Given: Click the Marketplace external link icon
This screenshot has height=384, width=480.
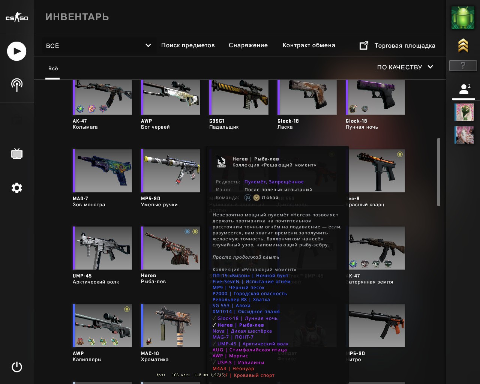Looking at the screenshot, I should 364,46.
